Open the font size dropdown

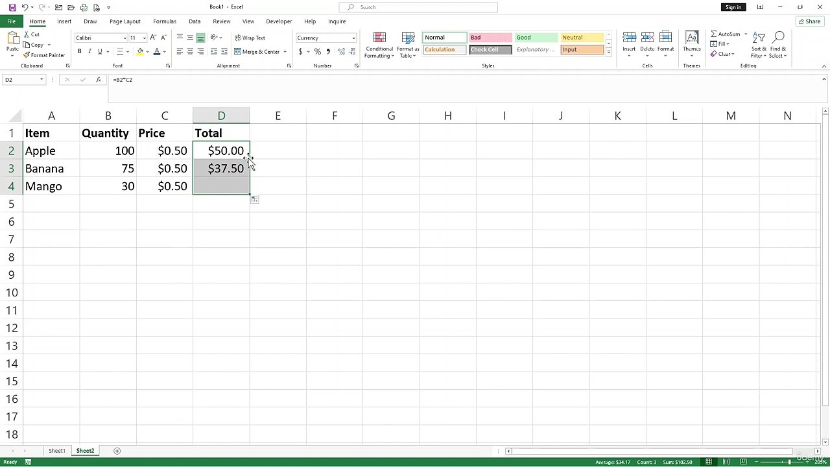[144, 38]
